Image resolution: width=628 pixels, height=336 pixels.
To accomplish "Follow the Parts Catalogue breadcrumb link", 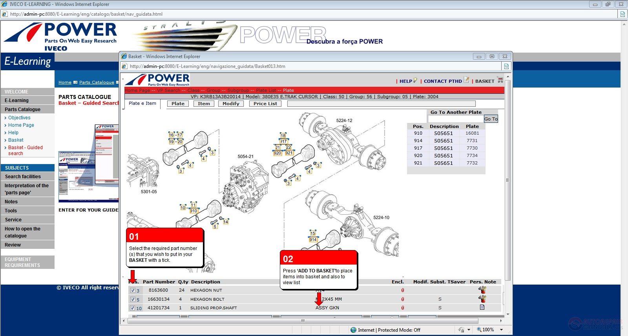I will pyautogui.click(x=97, y=82).
